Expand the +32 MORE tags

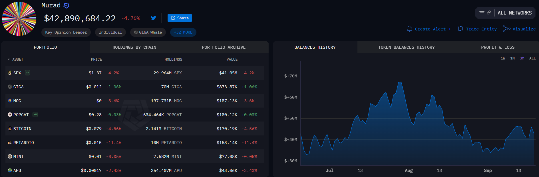pyautogui.click(x=183, y=32)
